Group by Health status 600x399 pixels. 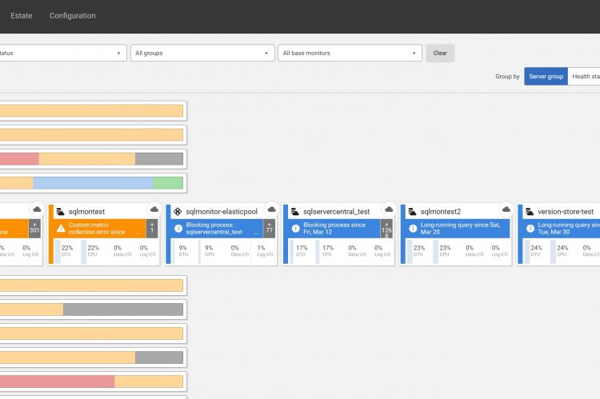point(584,77)
